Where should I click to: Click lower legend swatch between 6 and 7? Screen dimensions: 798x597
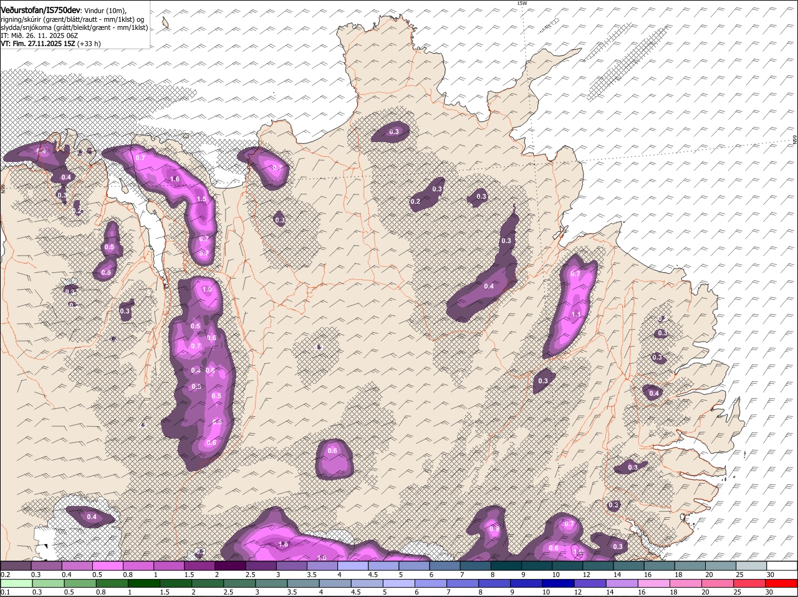[431, 583]
